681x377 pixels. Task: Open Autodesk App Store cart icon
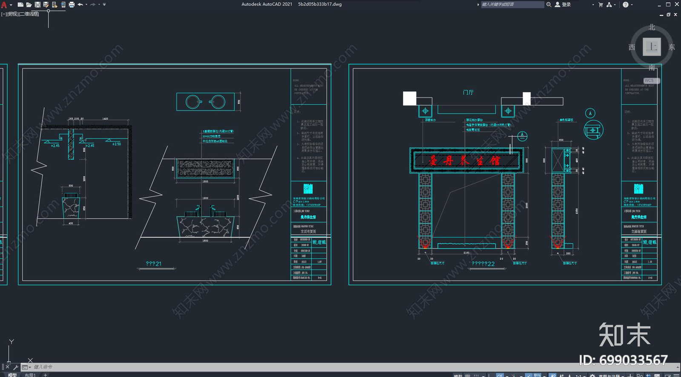601,5
